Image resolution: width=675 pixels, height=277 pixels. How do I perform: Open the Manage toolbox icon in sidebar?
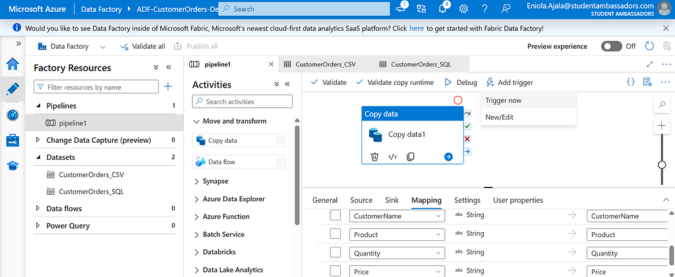(x=13, y=140)
